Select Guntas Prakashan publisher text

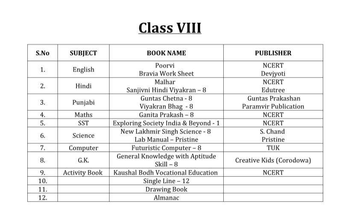click(x=274, y=98)
